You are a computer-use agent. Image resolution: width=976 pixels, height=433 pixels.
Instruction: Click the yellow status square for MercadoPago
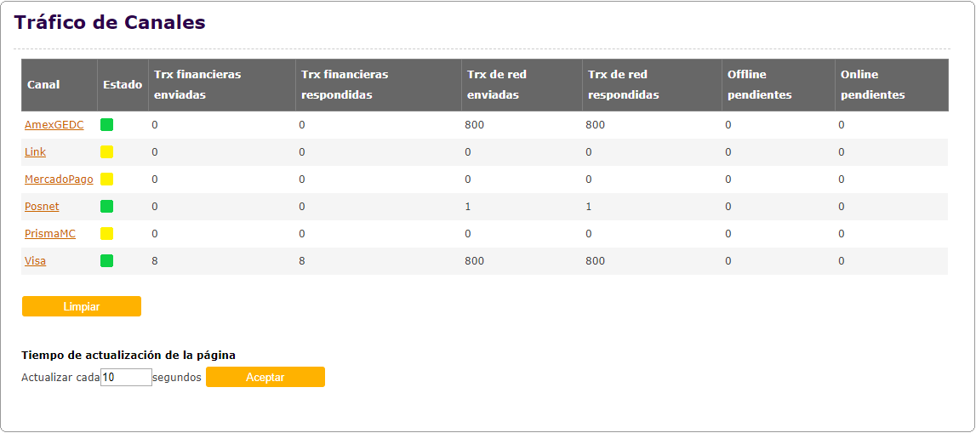[106, 179]
